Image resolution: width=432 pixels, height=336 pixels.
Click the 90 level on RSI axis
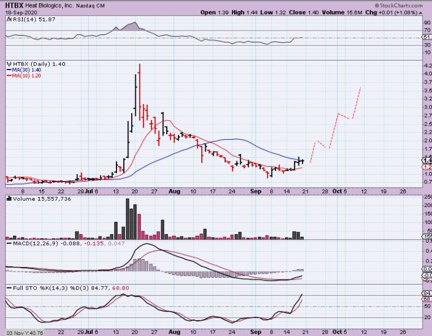click(427, 23)
